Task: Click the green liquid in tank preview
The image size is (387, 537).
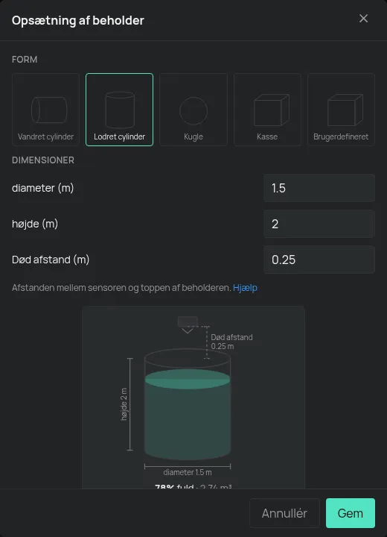Action: pyautogui.click(x=188, y=415)
